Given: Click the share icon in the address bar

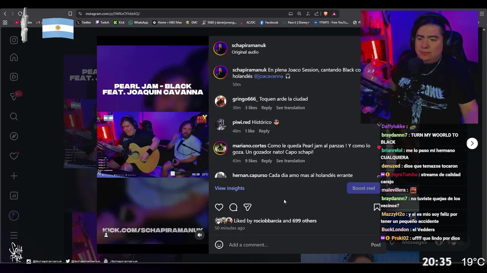Looking at the screenshot, I should coord(316,14).
